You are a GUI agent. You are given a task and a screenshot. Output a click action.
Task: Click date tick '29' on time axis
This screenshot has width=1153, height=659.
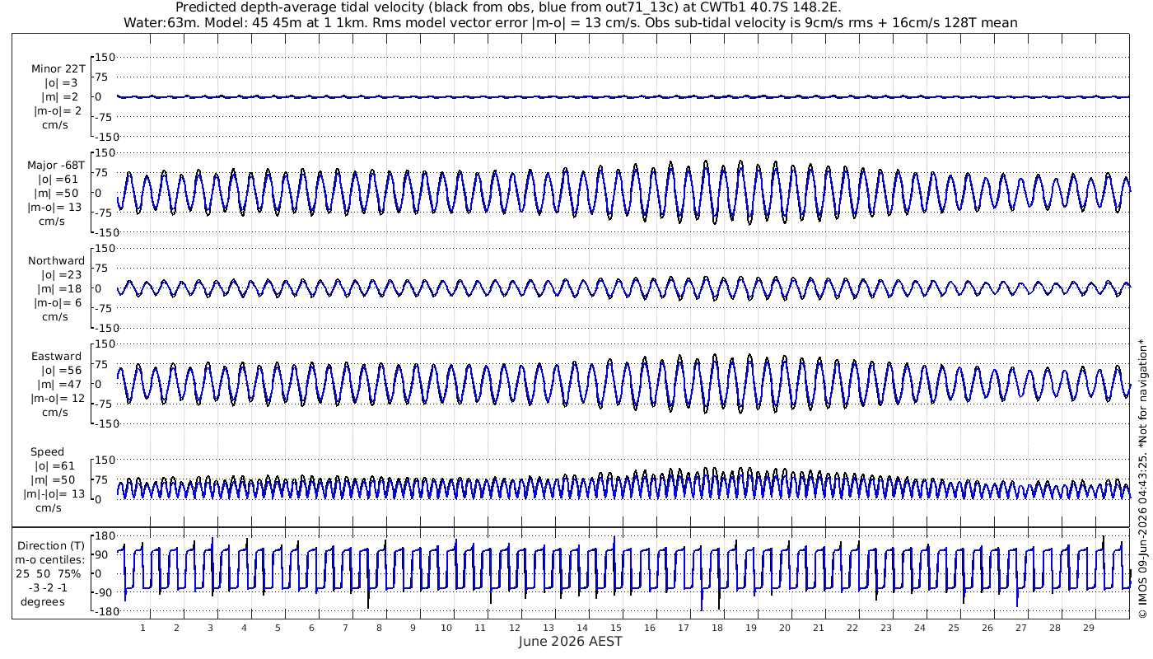(x=1090, y=627)
